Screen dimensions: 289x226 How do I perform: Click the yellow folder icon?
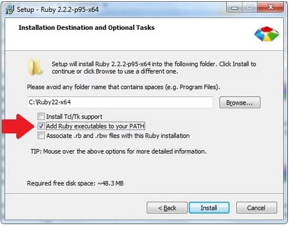tap(35, 67)
